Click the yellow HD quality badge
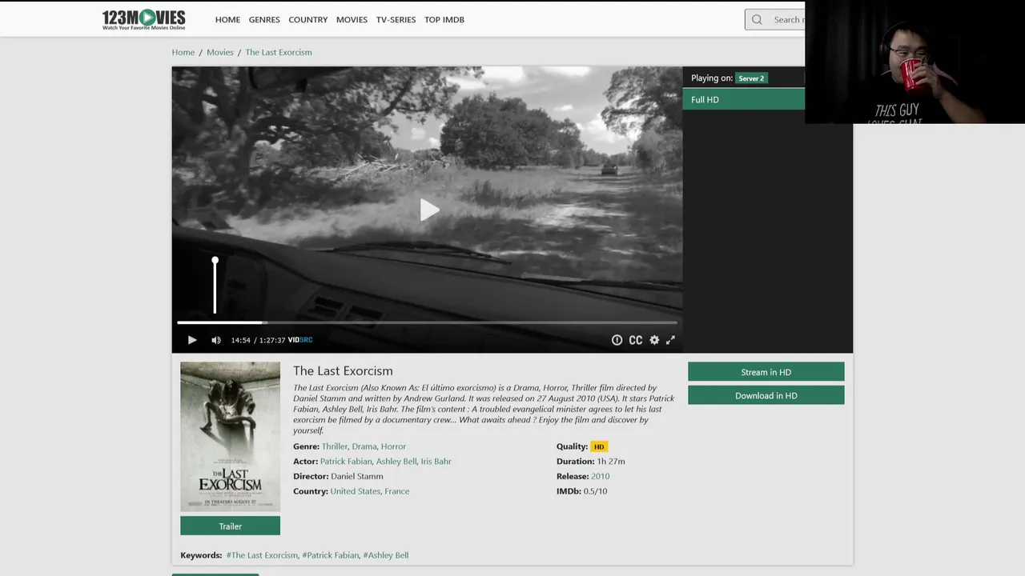Screen dimensions: 1025x576 click(x=599, y=446)
